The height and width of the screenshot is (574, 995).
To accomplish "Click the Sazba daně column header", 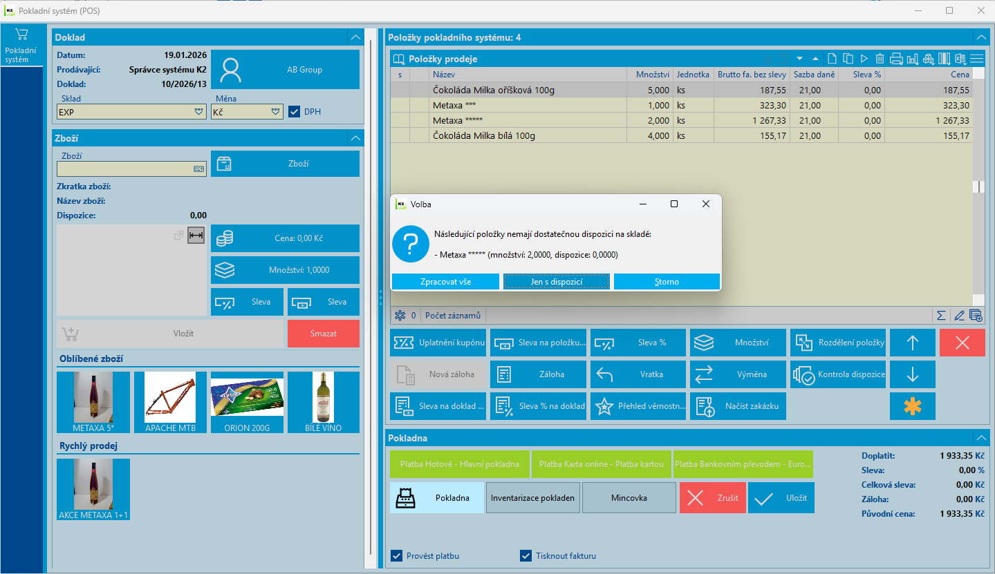I will (814, 75).
